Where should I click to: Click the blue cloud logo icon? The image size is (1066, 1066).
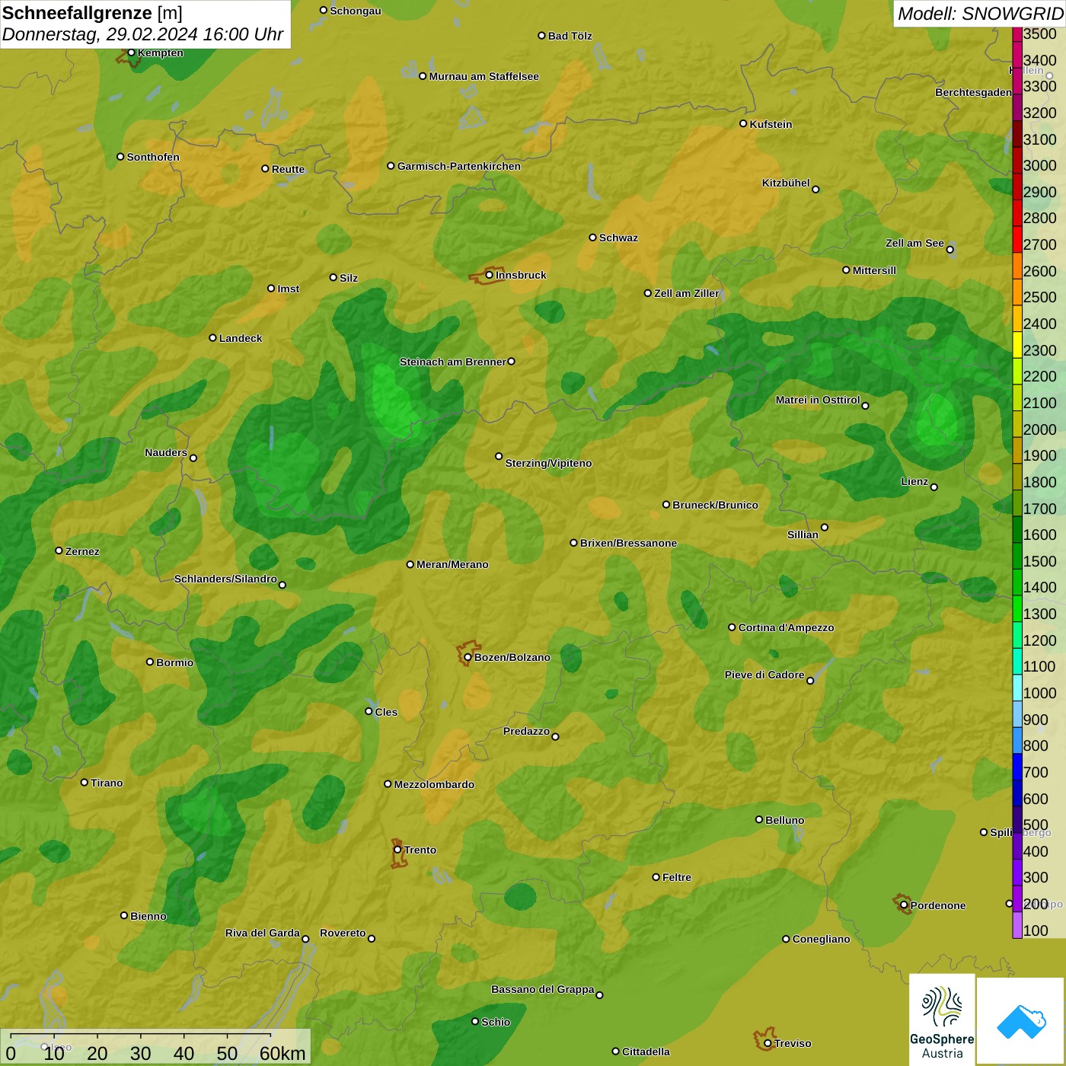tap(1020, 1020)
